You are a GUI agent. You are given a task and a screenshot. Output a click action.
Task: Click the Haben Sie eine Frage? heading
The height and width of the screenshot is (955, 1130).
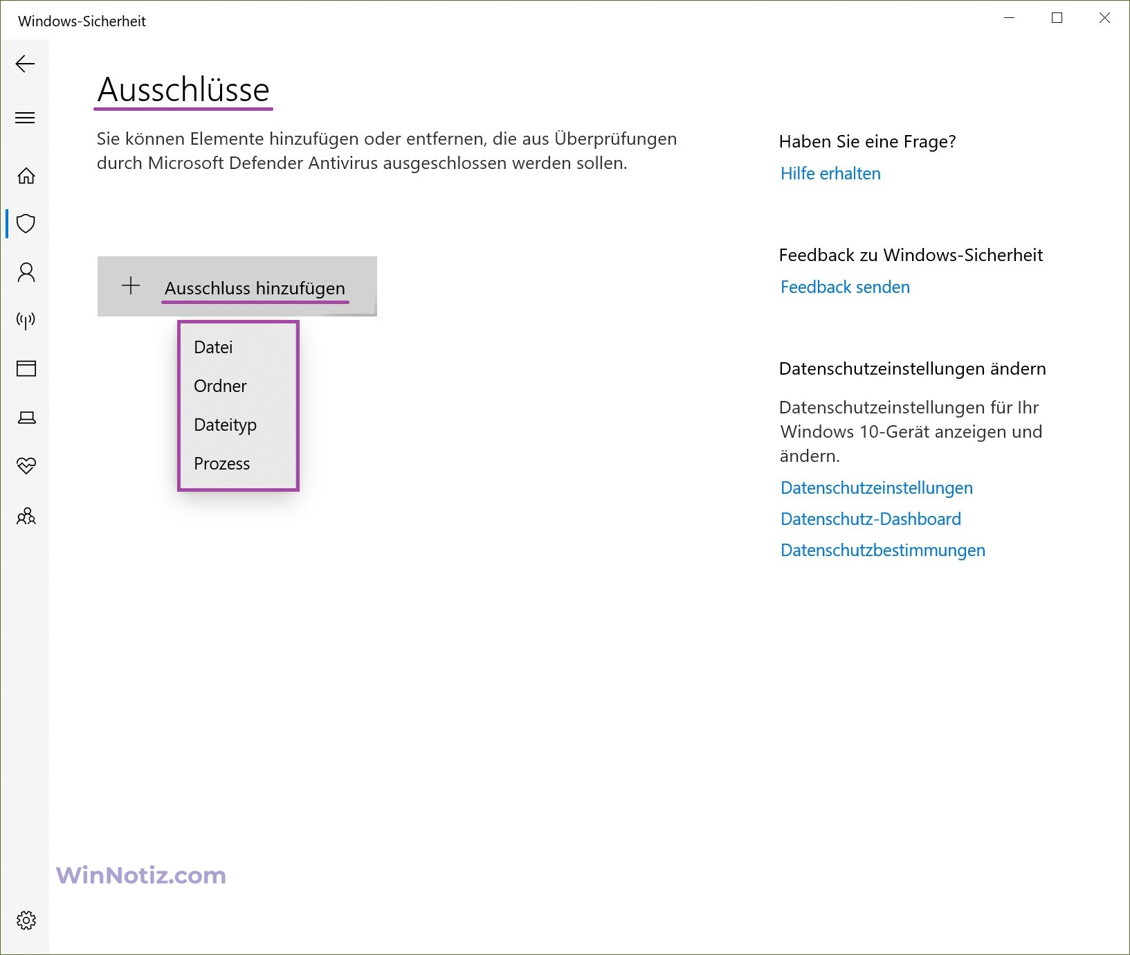867,142
